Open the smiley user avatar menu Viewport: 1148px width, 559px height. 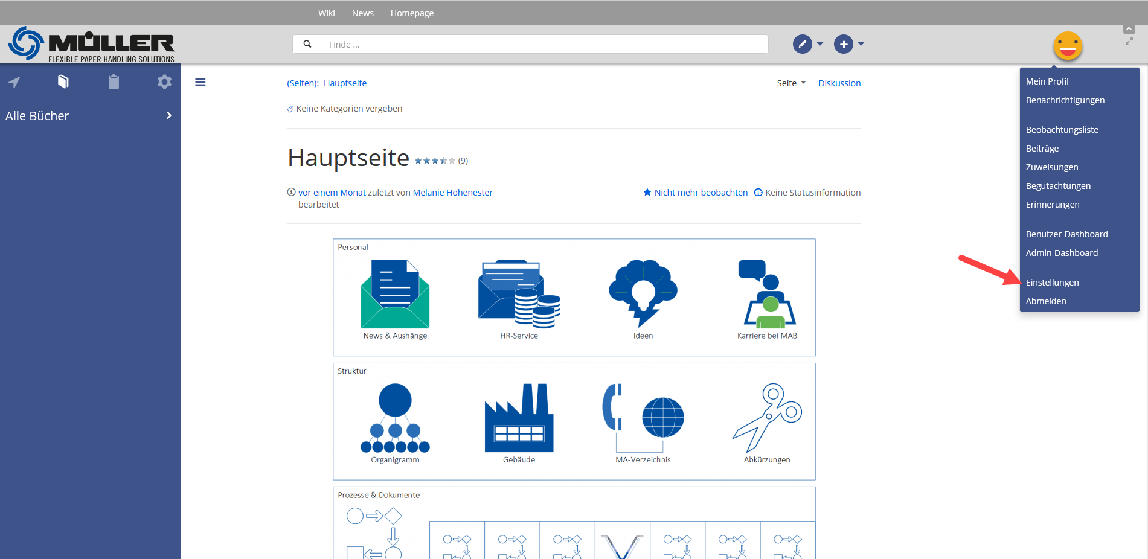[x=1067, y=46]
